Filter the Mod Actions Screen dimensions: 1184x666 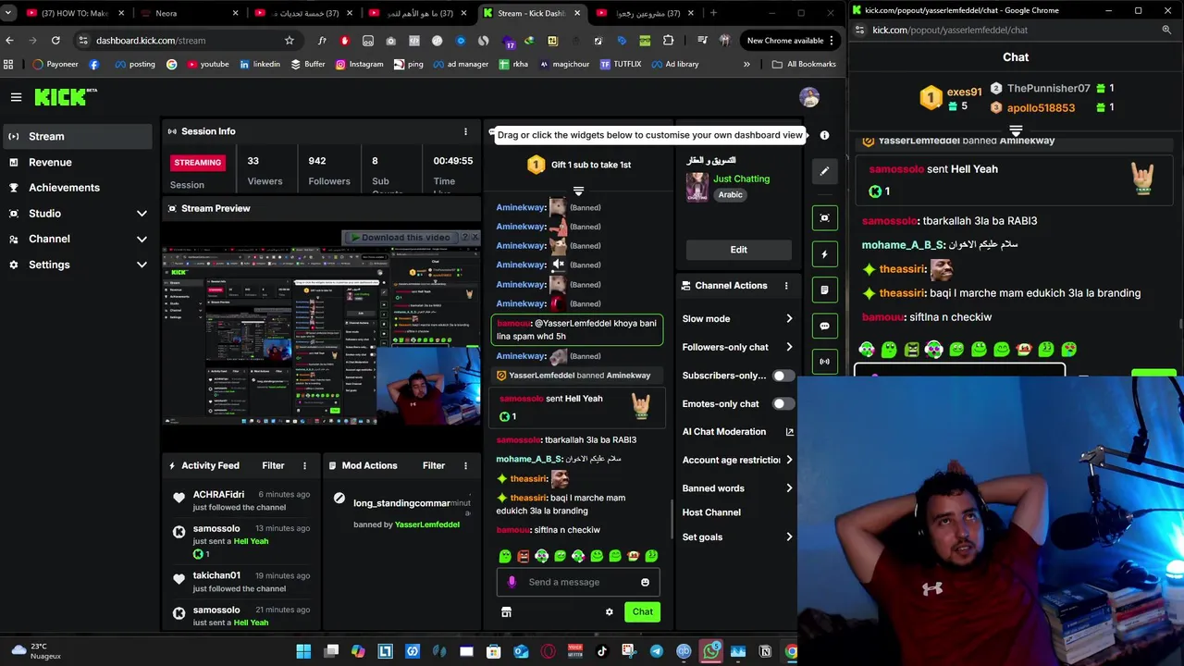[x=434, y=465]
